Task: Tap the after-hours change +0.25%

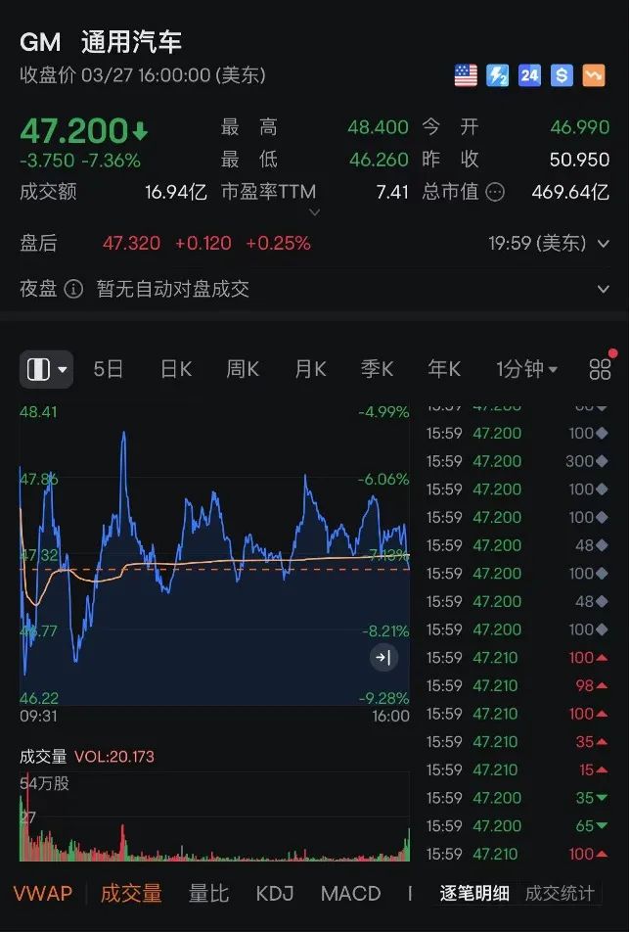Action: click(x=278, y=243)
